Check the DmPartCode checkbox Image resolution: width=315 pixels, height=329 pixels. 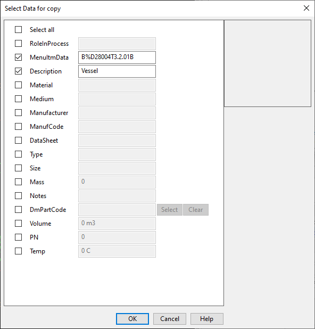[18, 210]
